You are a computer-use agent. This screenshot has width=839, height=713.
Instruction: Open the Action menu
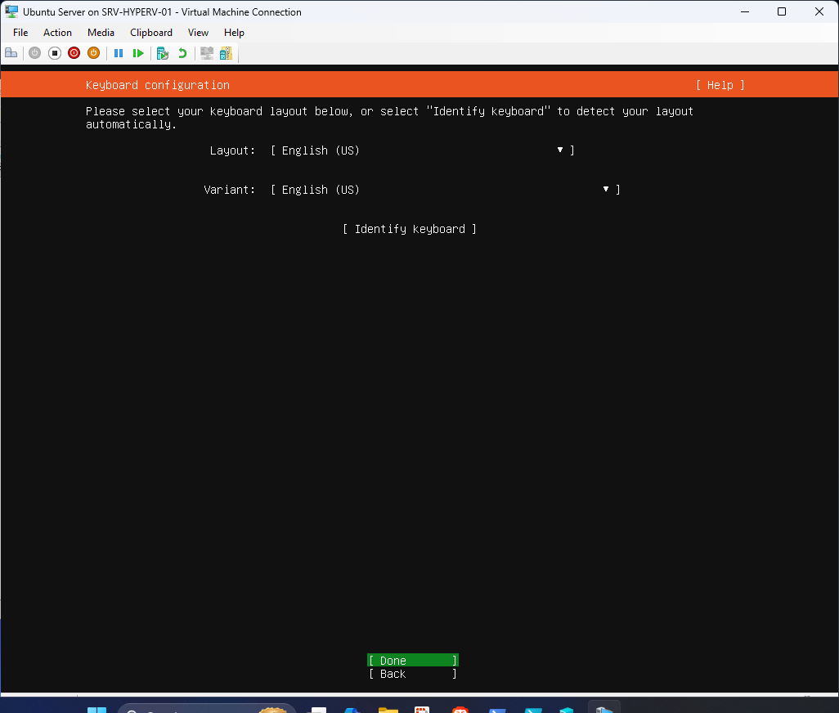(57, 33)
